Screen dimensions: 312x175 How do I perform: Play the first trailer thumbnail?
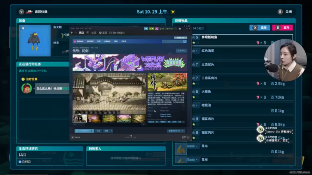coord(80,119)
